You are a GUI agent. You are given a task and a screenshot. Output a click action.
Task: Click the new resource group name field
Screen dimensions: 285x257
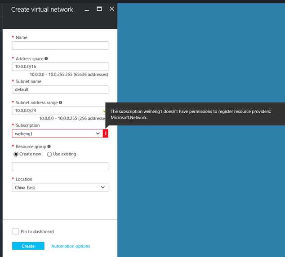tap(60, 166)
